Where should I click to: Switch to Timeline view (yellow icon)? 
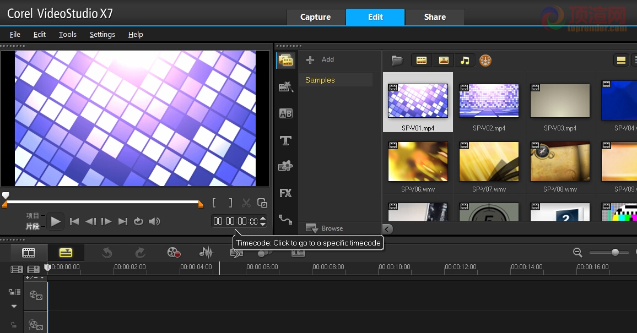(x=66, y=253)
